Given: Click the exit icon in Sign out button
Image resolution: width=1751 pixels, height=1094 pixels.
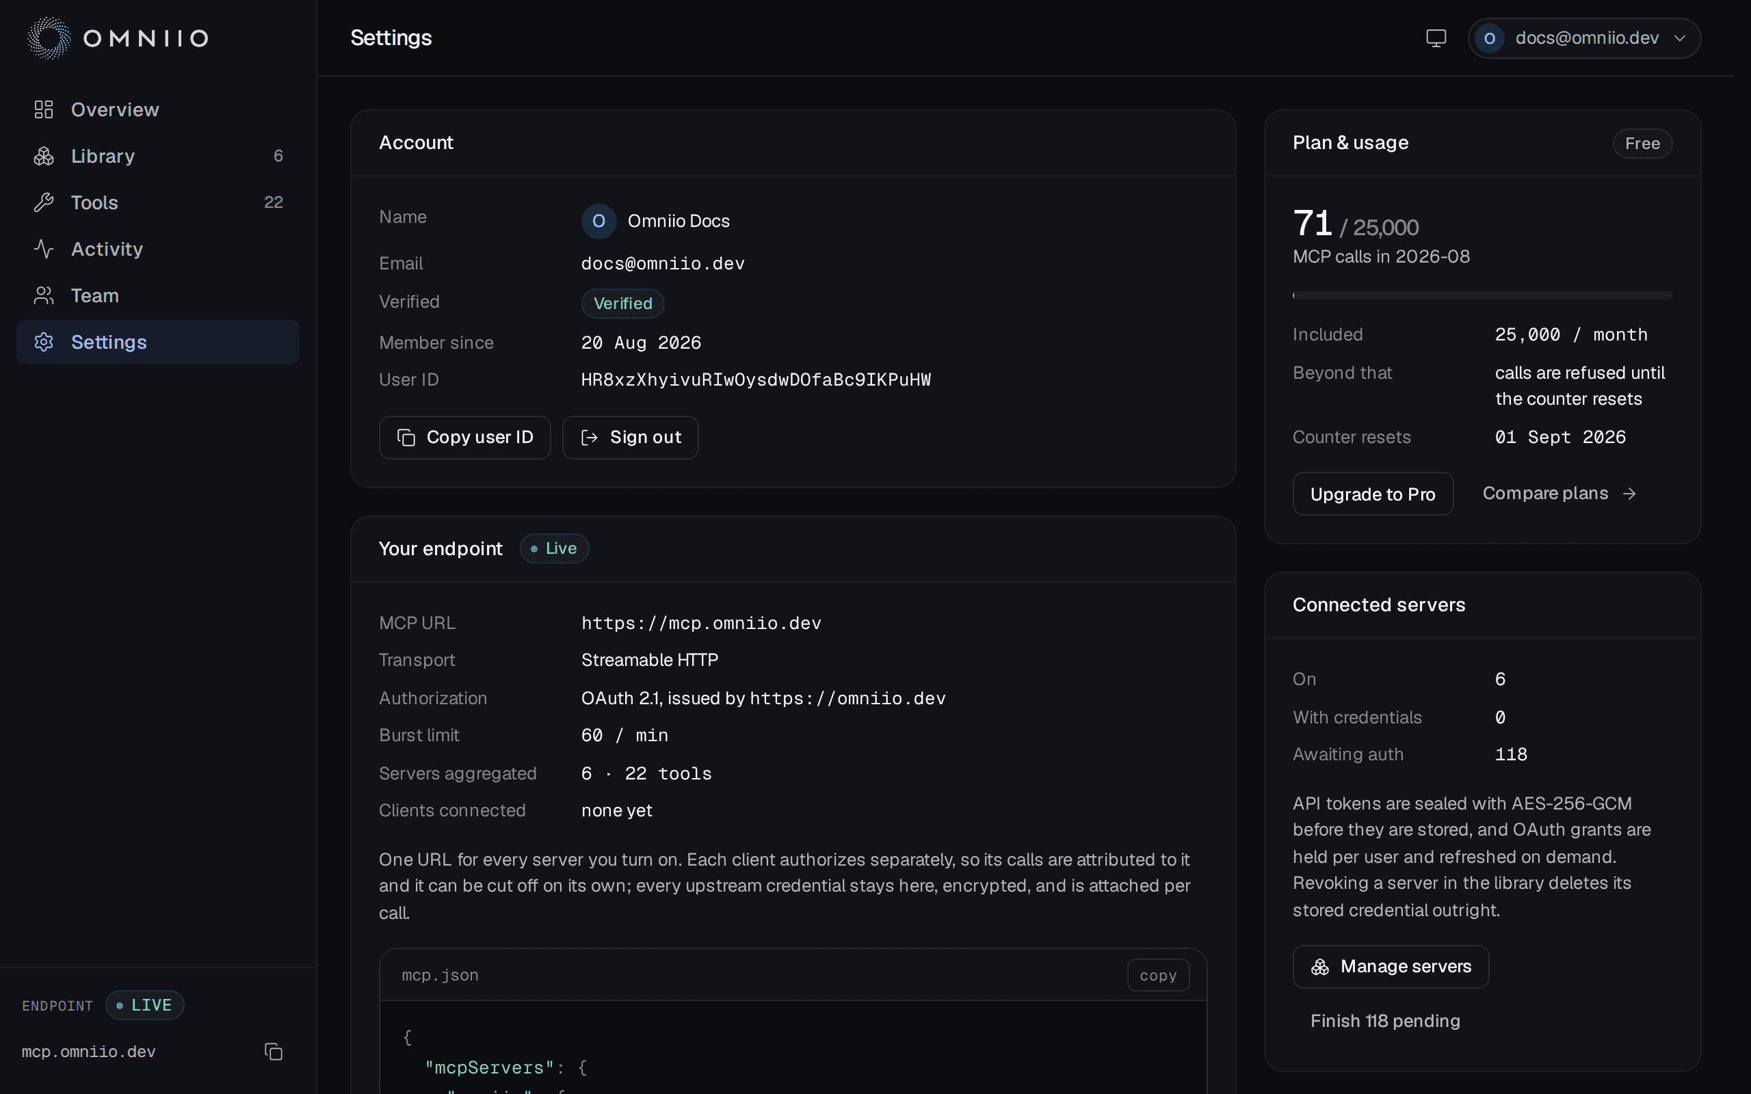Looking at the screenshot, I should [590, 438].
